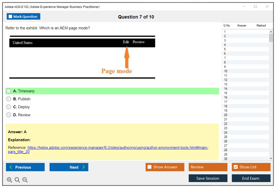This screenshot has width=277, height=189.
Task: Go back to Previous question
Action: click(25, 167)
